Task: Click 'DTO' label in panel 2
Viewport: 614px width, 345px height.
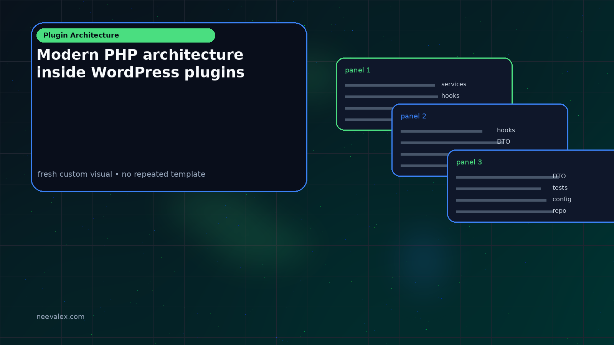Action: coord(503,142)
